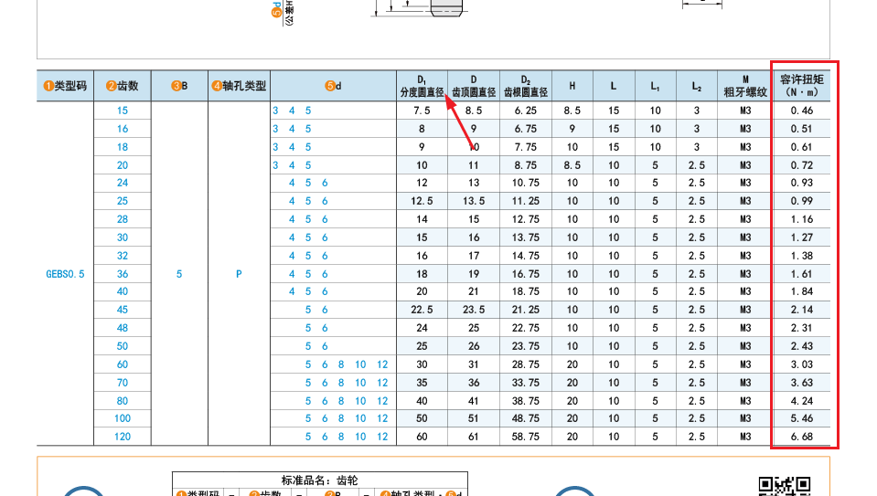Click torque value 0.46
Screen dimensions: 877x496
(x=802, y=111)
